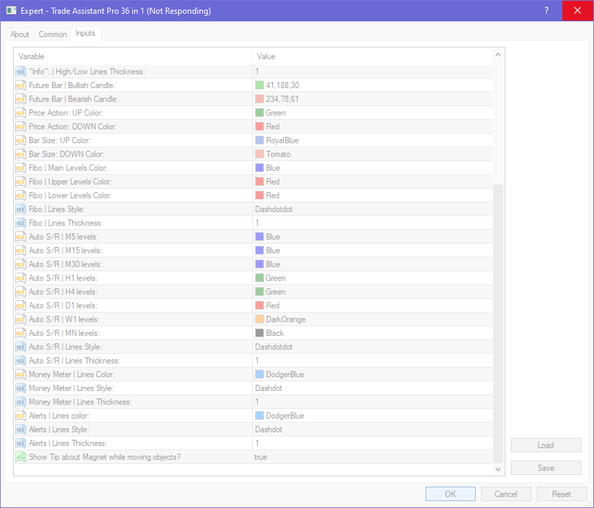
Task: Click the icon beside Auto S/R M30 levels
Action: (21, 264)
